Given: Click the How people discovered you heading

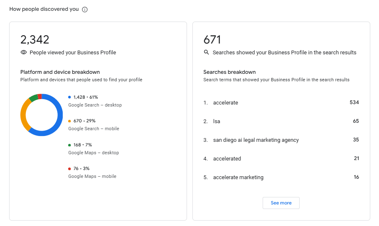Looking at the screenshot, I should (x=44, y=9).
